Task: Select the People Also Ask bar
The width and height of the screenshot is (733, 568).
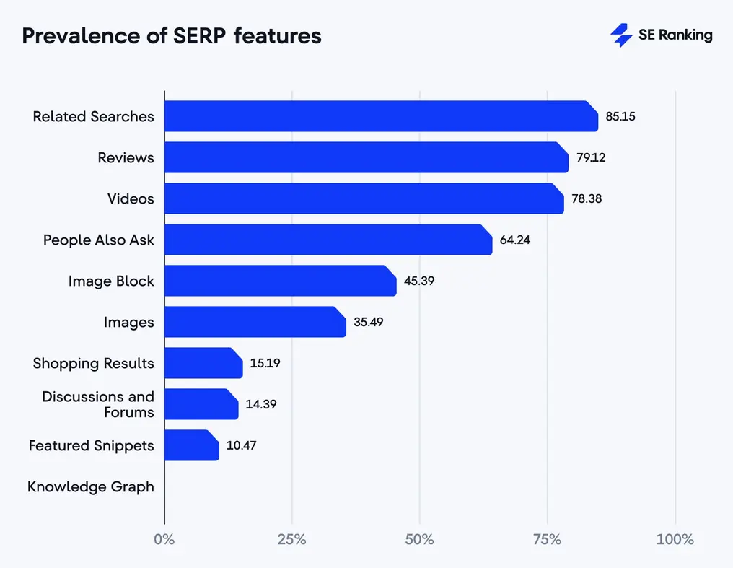Action: point(328,240)
